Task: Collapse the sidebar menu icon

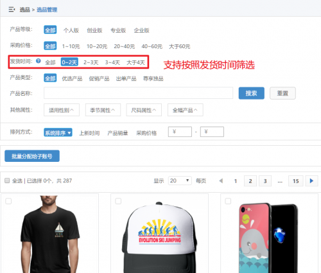Action: 12,10
